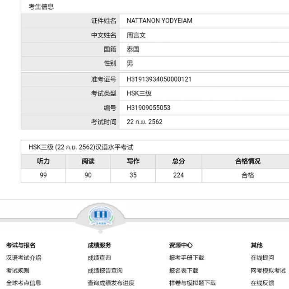Image resolution: width=289 pixels, height=289 pixels.
Task: Select the Chinese name 周言文
Action: pyautogui.click(x=136, y=35)
